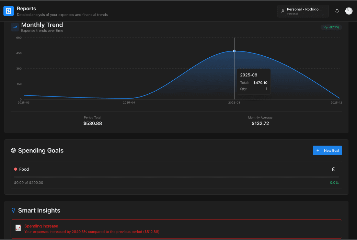Click the red dot next to Food
357x240 pixels.
pos(16,169)
